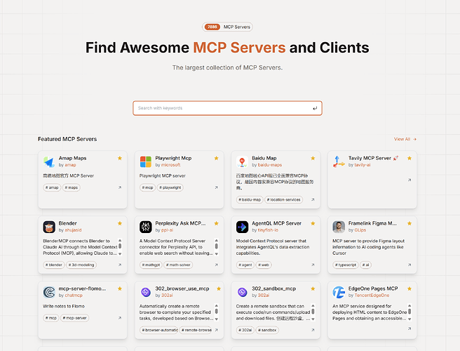
Task: Open author link baidu-maps
Action: (270, 165)
